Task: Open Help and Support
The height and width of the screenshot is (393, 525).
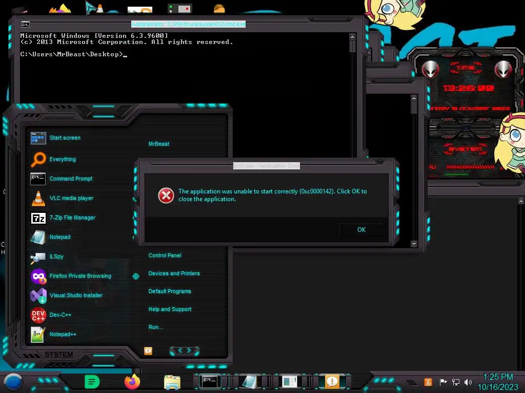Action: [x=170, y=310]
